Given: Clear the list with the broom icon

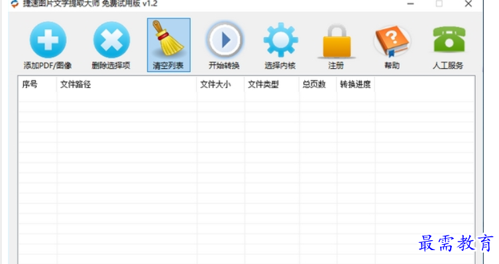Looking at the screenshot, I should coord(168,38).
